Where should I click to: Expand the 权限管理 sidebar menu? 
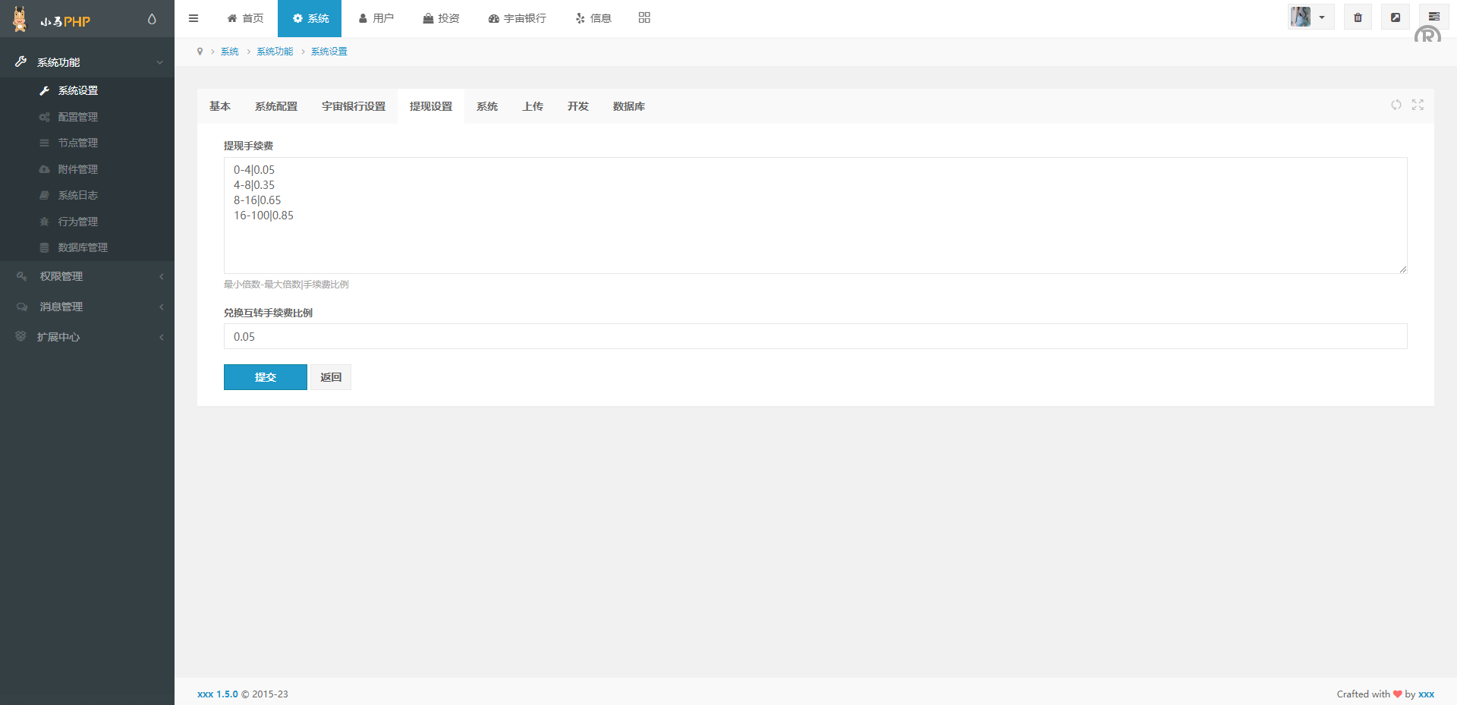pyautogui.click(x=87, y=276)
